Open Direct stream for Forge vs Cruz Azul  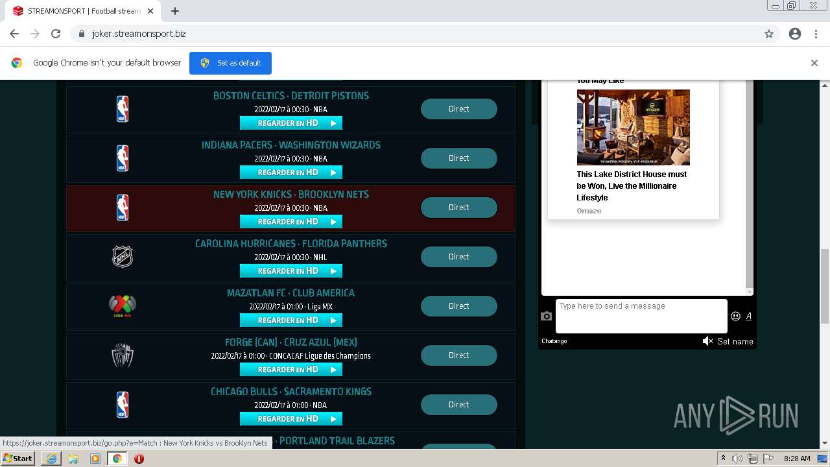[459, 355]
